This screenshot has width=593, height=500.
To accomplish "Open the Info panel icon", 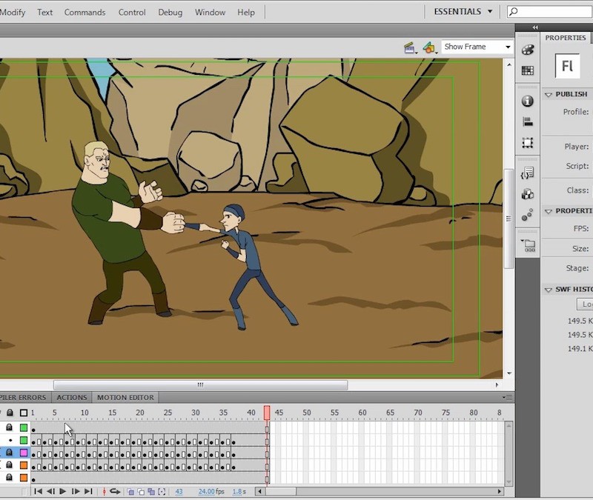I will coord(528,101).
